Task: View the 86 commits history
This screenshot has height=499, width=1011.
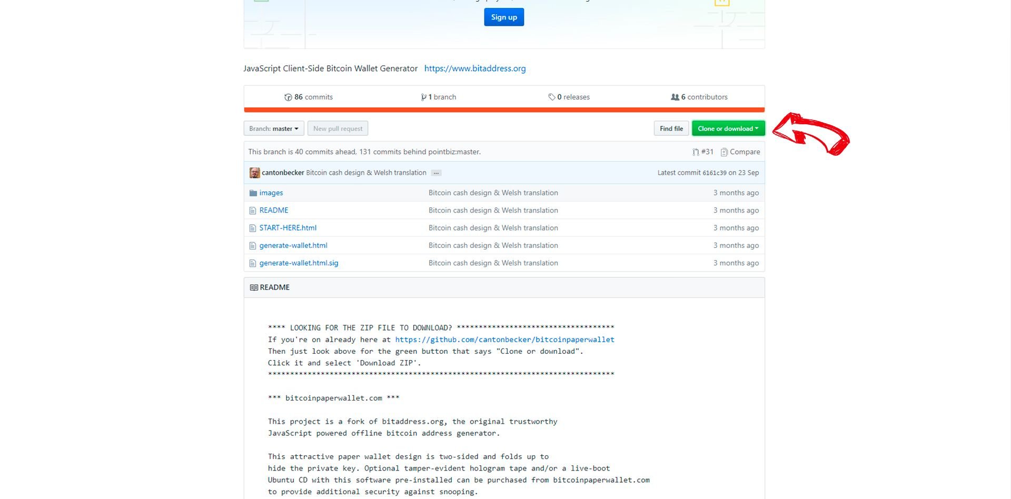Action: (x=313, y=97)
